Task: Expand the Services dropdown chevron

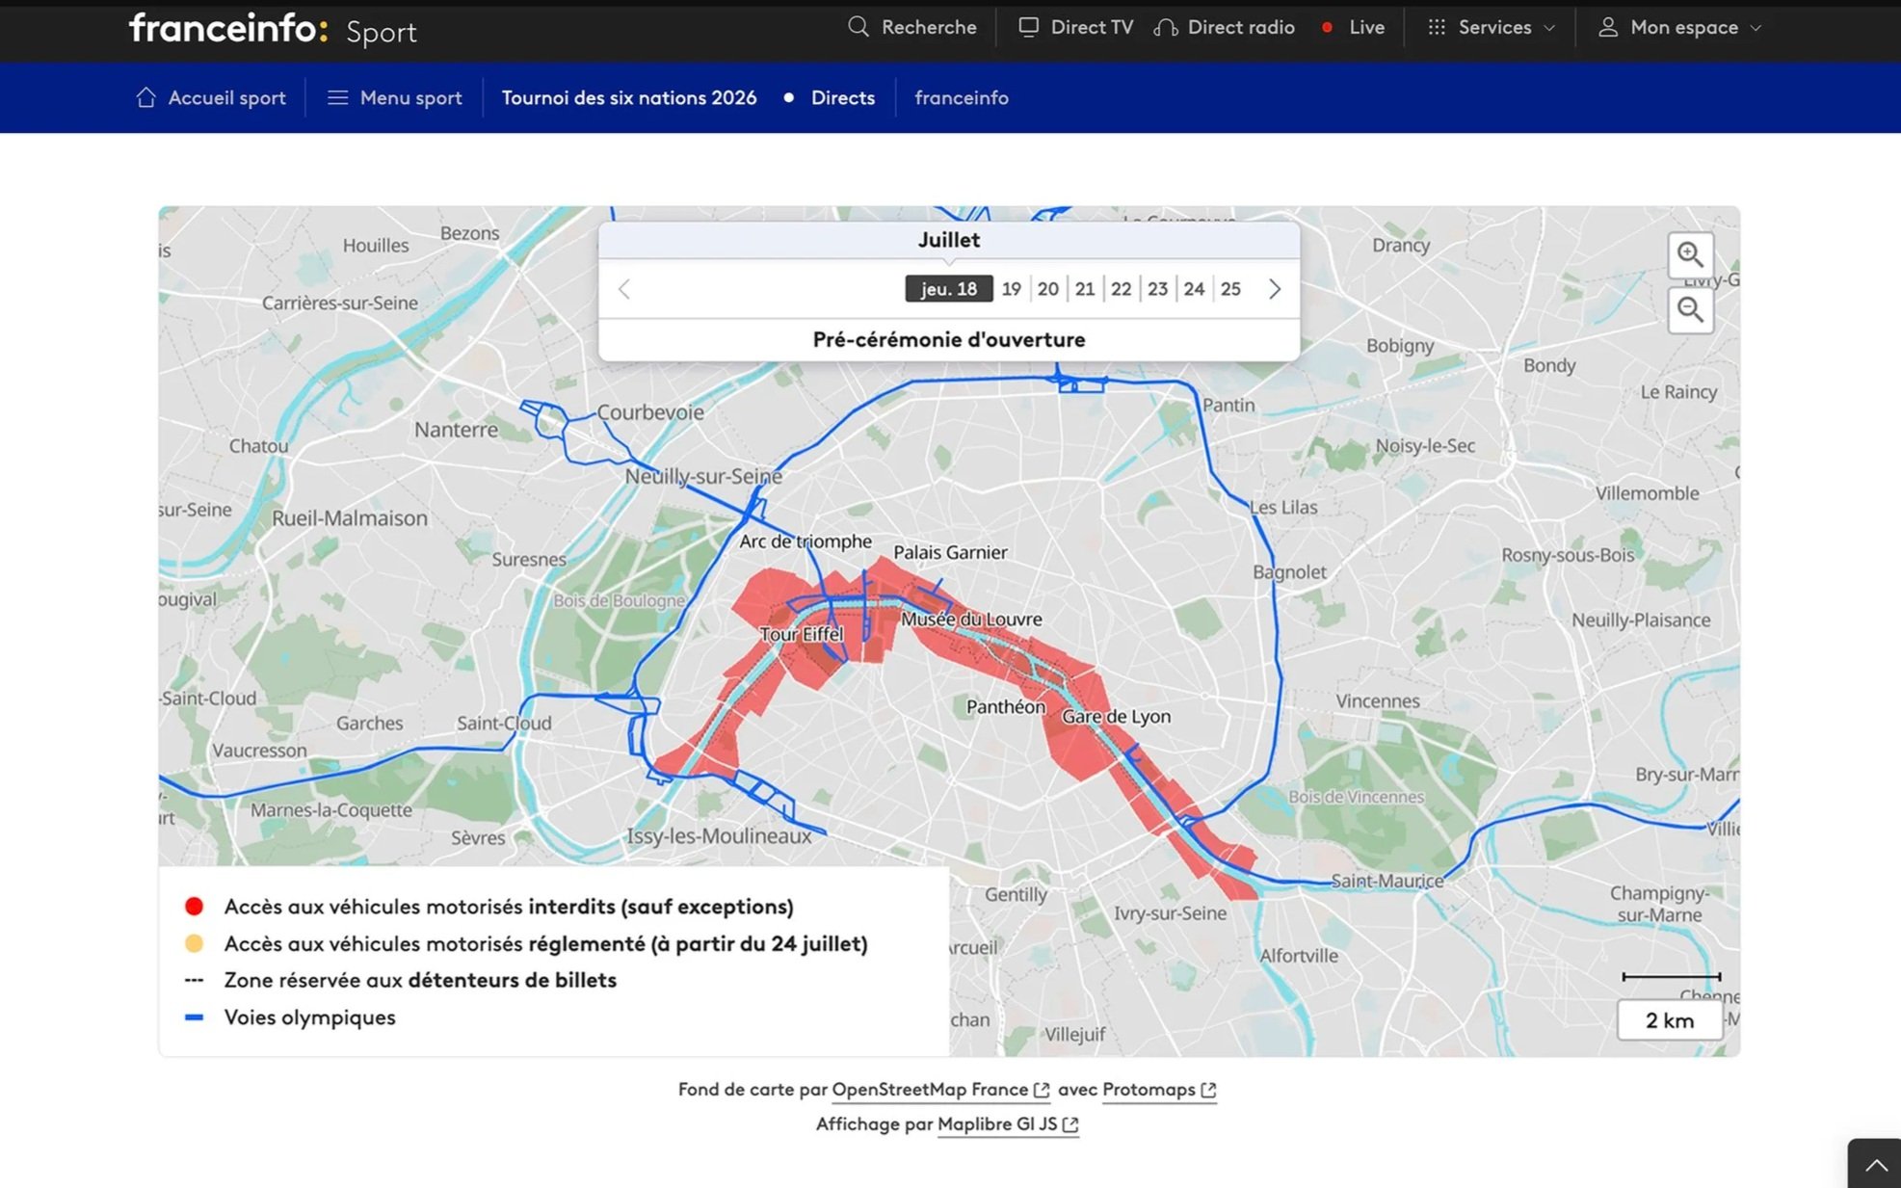Action: click(1549, 28)
